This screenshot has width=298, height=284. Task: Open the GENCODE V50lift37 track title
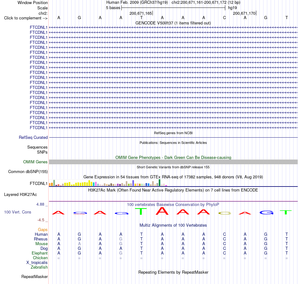point(173,23)
